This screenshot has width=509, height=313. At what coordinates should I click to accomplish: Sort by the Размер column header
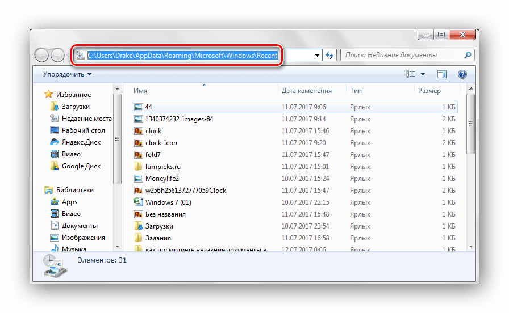point(429,91)
